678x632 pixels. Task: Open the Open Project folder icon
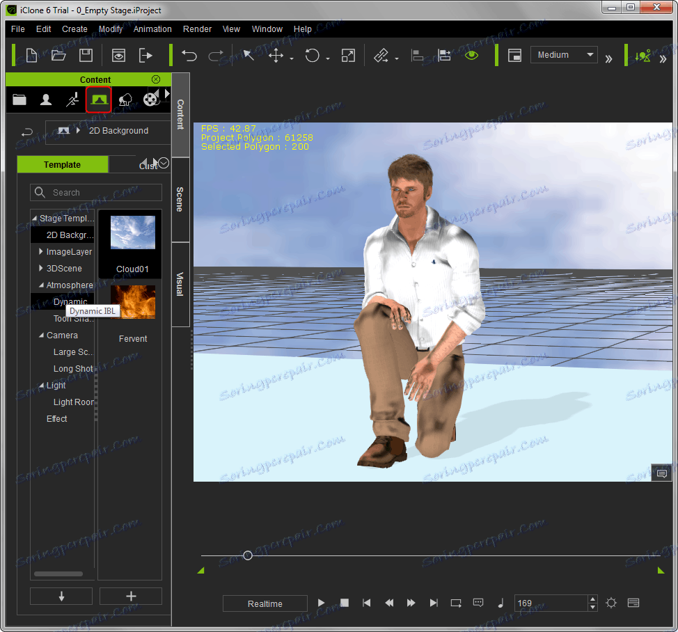(58, 56)
